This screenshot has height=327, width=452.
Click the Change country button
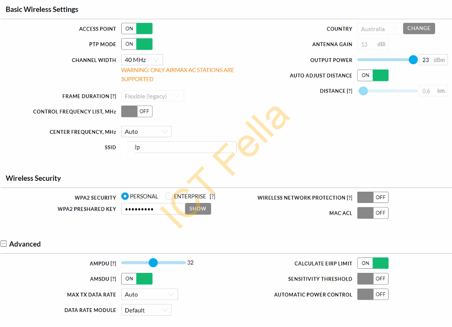(419, 29)
